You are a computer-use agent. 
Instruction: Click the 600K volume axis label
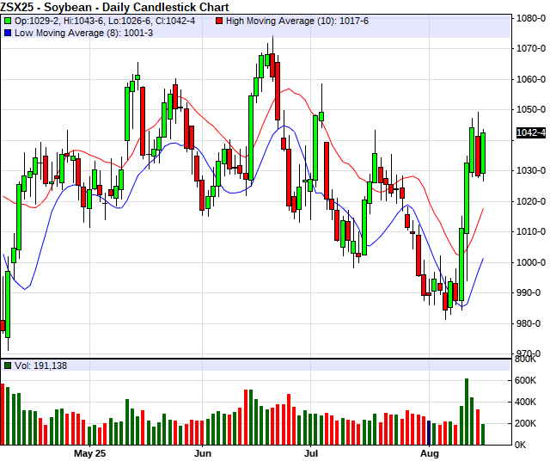tap(526, 380)
